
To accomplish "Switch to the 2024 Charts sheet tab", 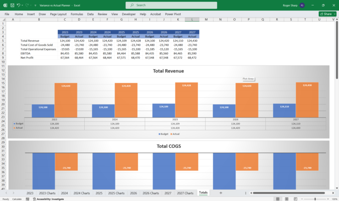I will point(82,193).
